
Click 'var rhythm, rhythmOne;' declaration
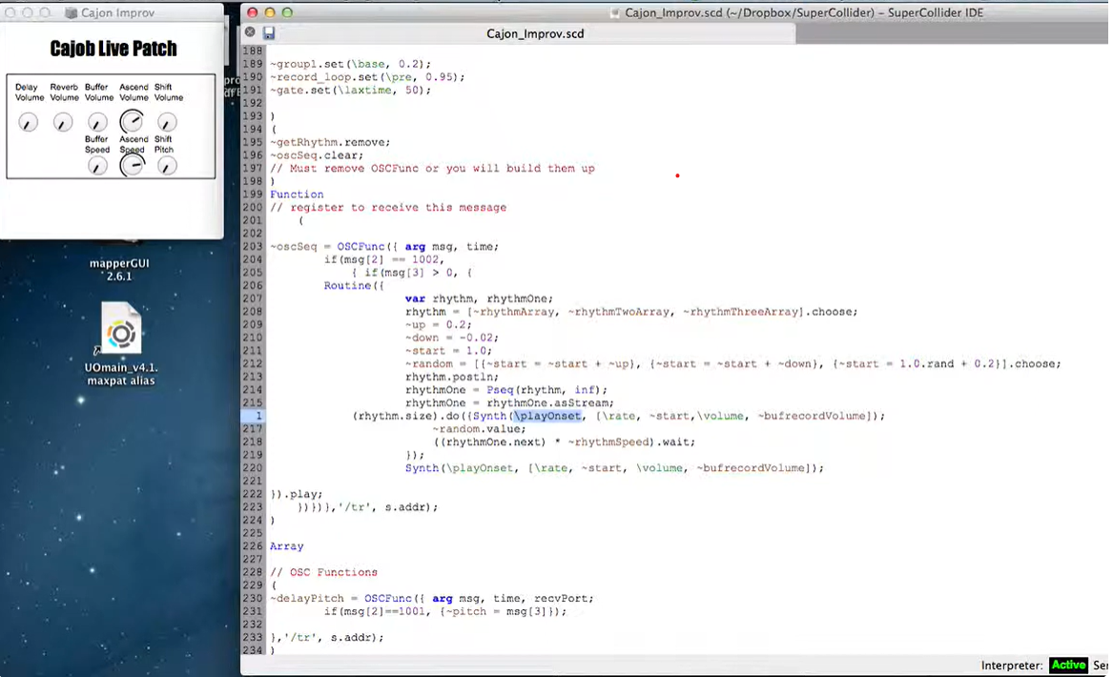tap(479, 298)
